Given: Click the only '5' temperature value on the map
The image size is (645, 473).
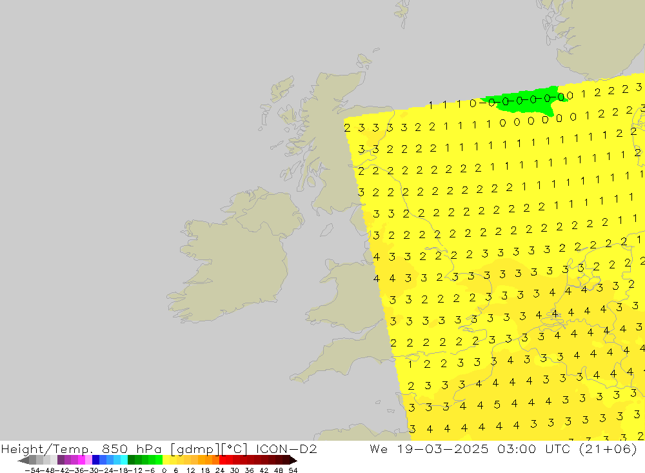Looking at the screenshot, I should tap(497, 405).
